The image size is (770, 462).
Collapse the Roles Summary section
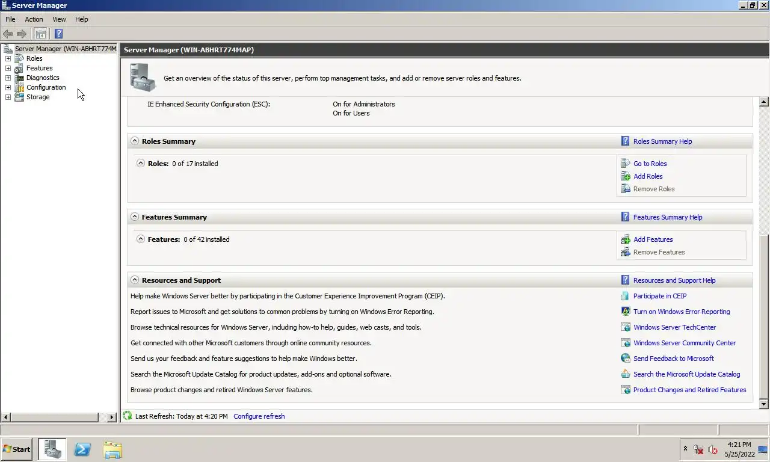click(x=135, y=141)
